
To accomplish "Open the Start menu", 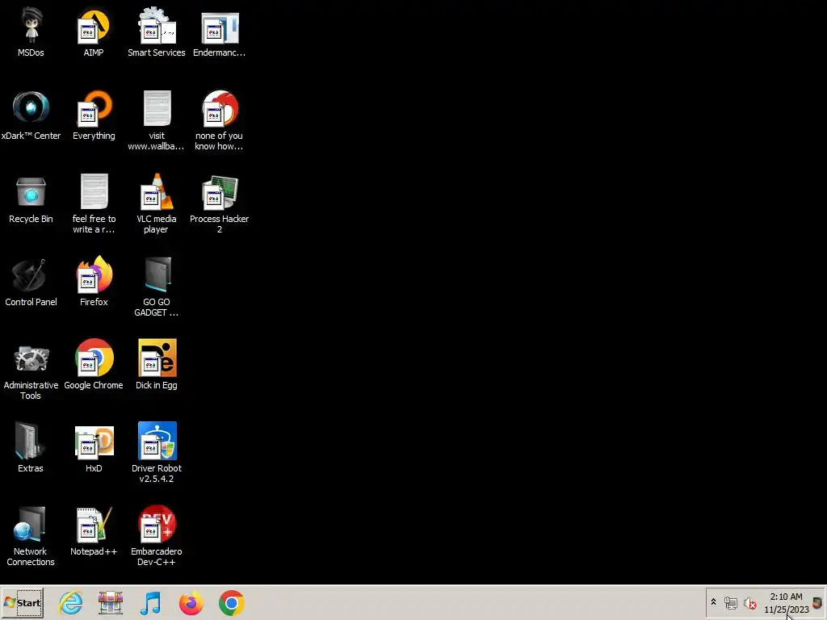I will click(x=23, y=603).
